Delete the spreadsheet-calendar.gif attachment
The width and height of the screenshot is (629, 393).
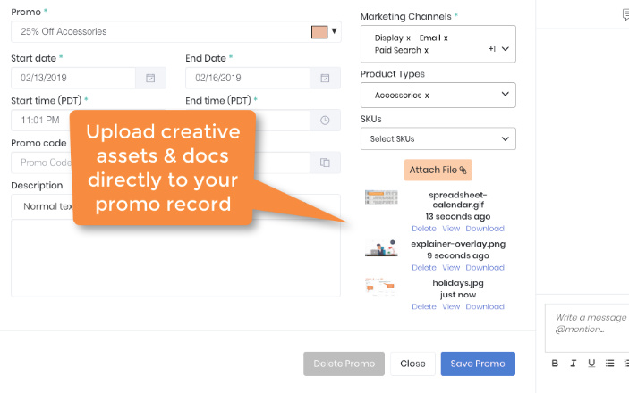(x=424, y=229)
